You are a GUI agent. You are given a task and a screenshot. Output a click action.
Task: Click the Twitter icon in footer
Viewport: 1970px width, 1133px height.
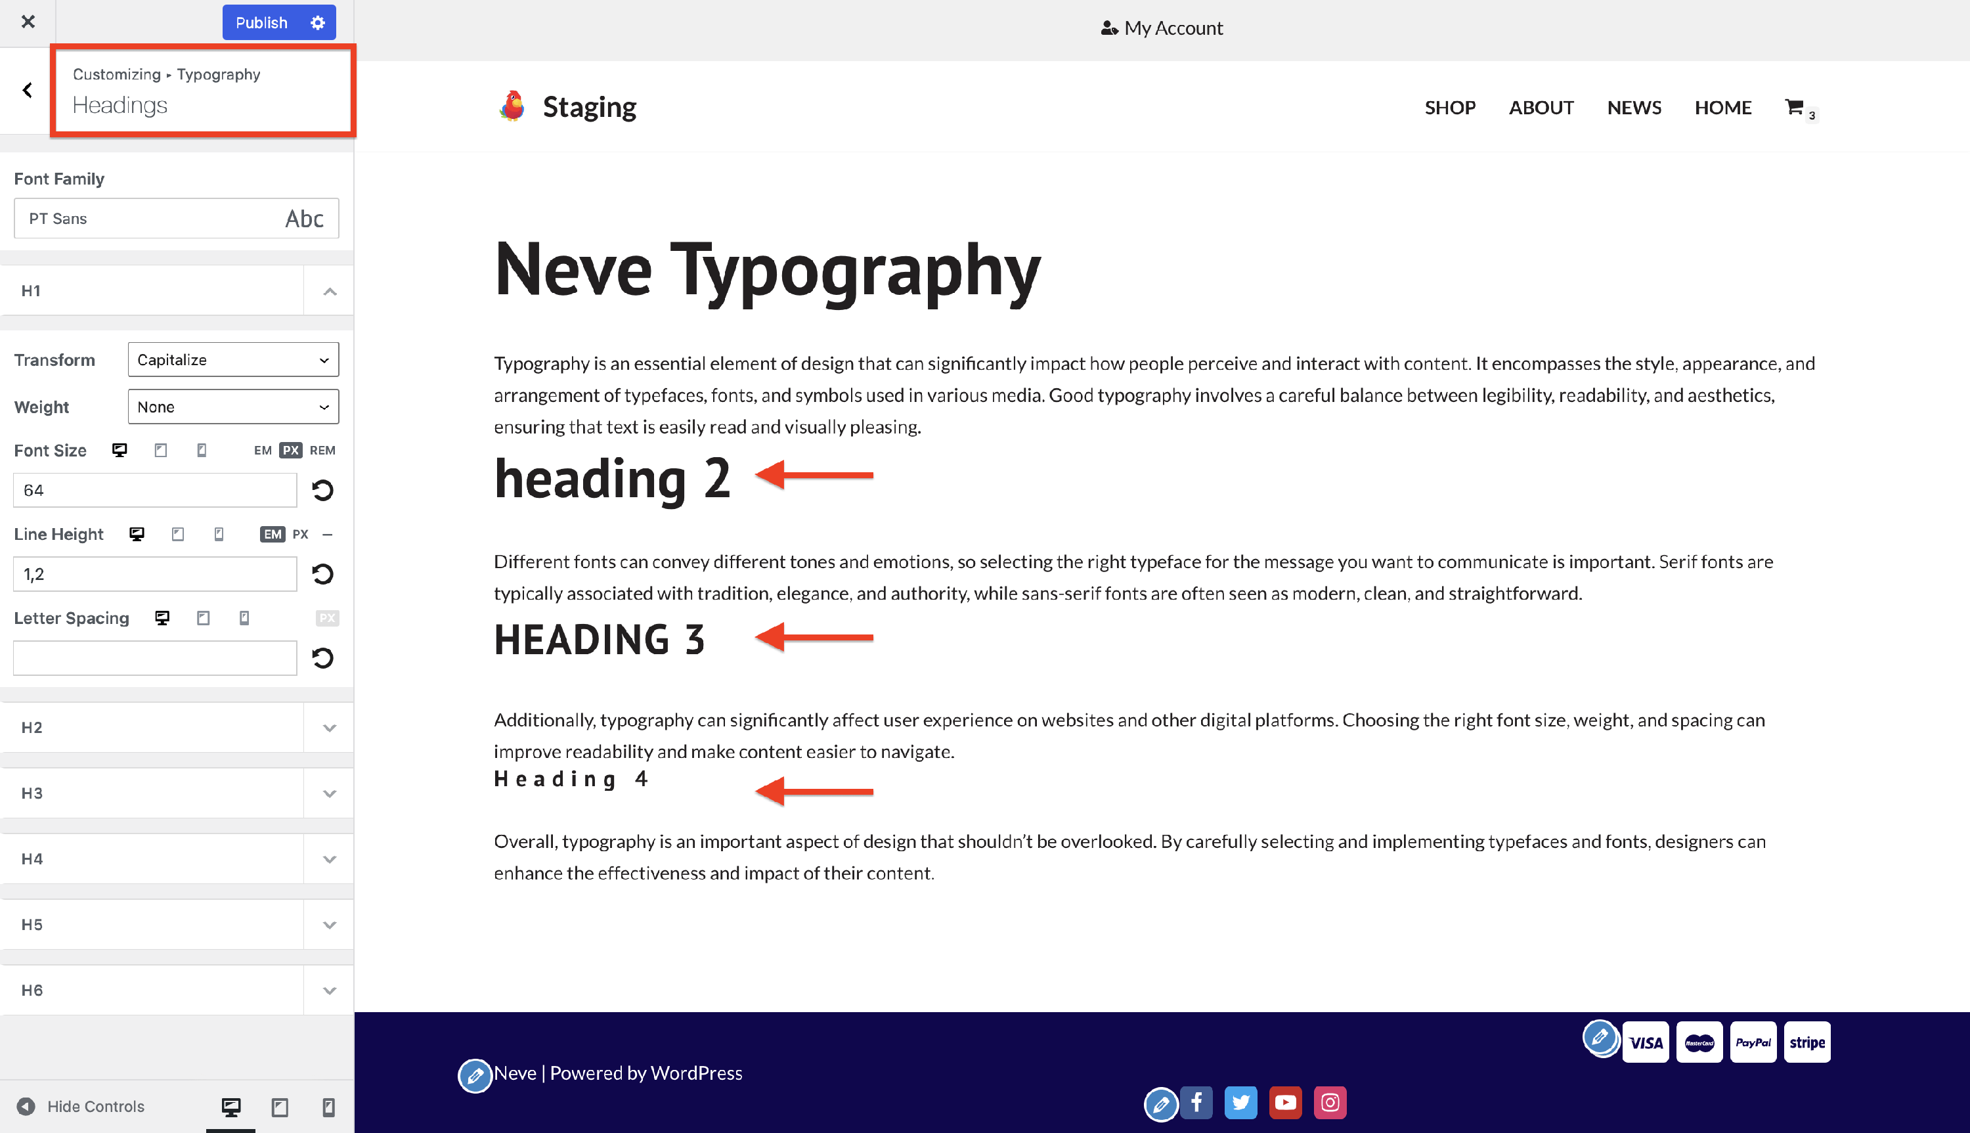(x=1240, y=1102)
